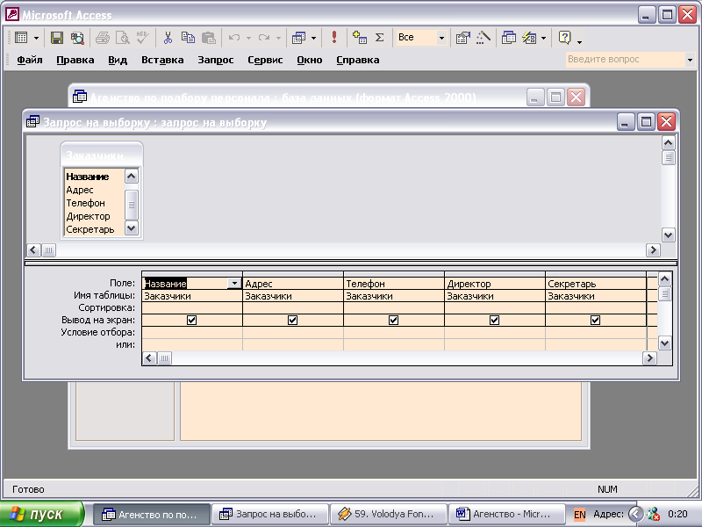
Task: Click the пуск Start button
Action: [42, 514]
